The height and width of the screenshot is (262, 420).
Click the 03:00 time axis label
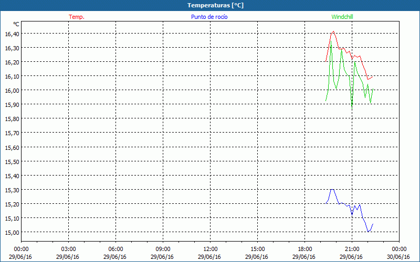(x=68, y=249)
